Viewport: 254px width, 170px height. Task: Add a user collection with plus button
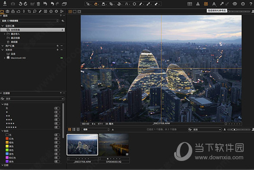(x=57, y=46)
